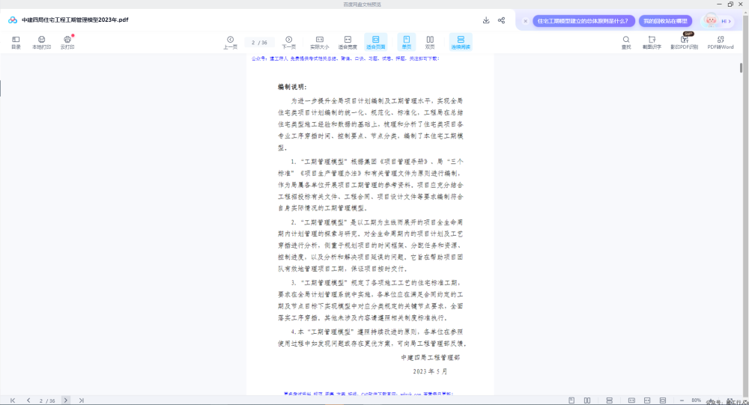
Task: Click bottom bar 2 / 36 page indicator
Action: coord(47,401)
